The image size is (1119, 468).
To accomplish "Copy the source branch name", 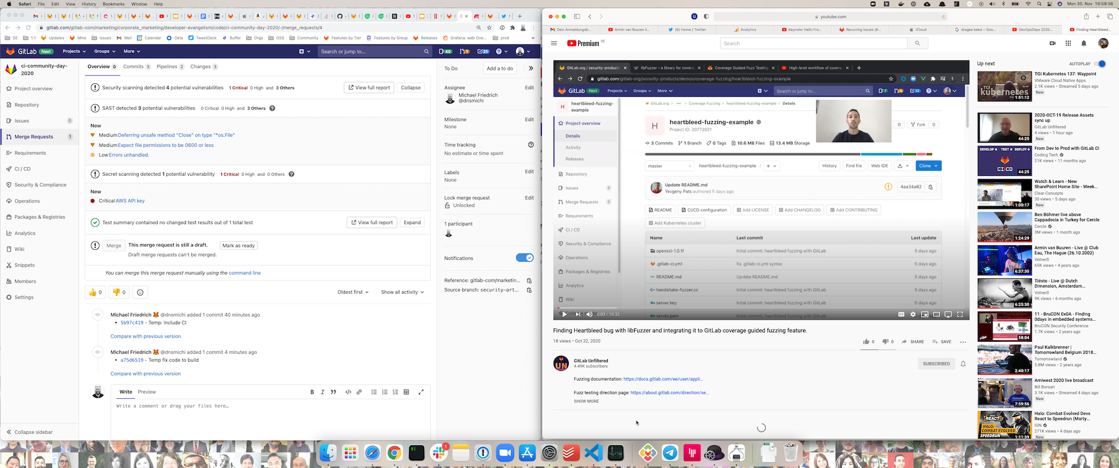I will click(529, 290).
